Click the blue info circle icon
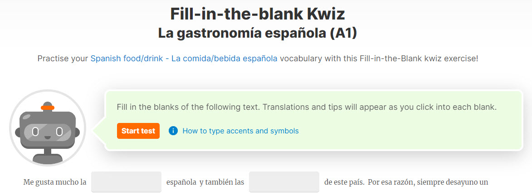The height and width of the screenshot is (196, 532). (173, 131)
